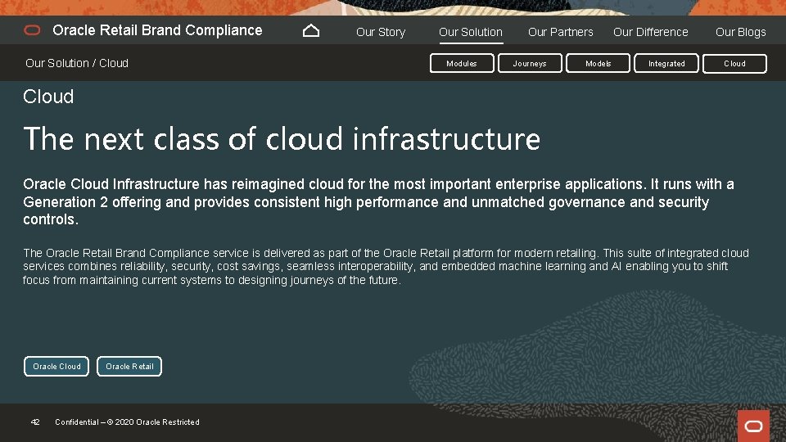The width and height of the screenshot is (786, 442).
Task: Click the Confidential 2020 Oracle Restricted footer text
Action: (x=127, y=422)
